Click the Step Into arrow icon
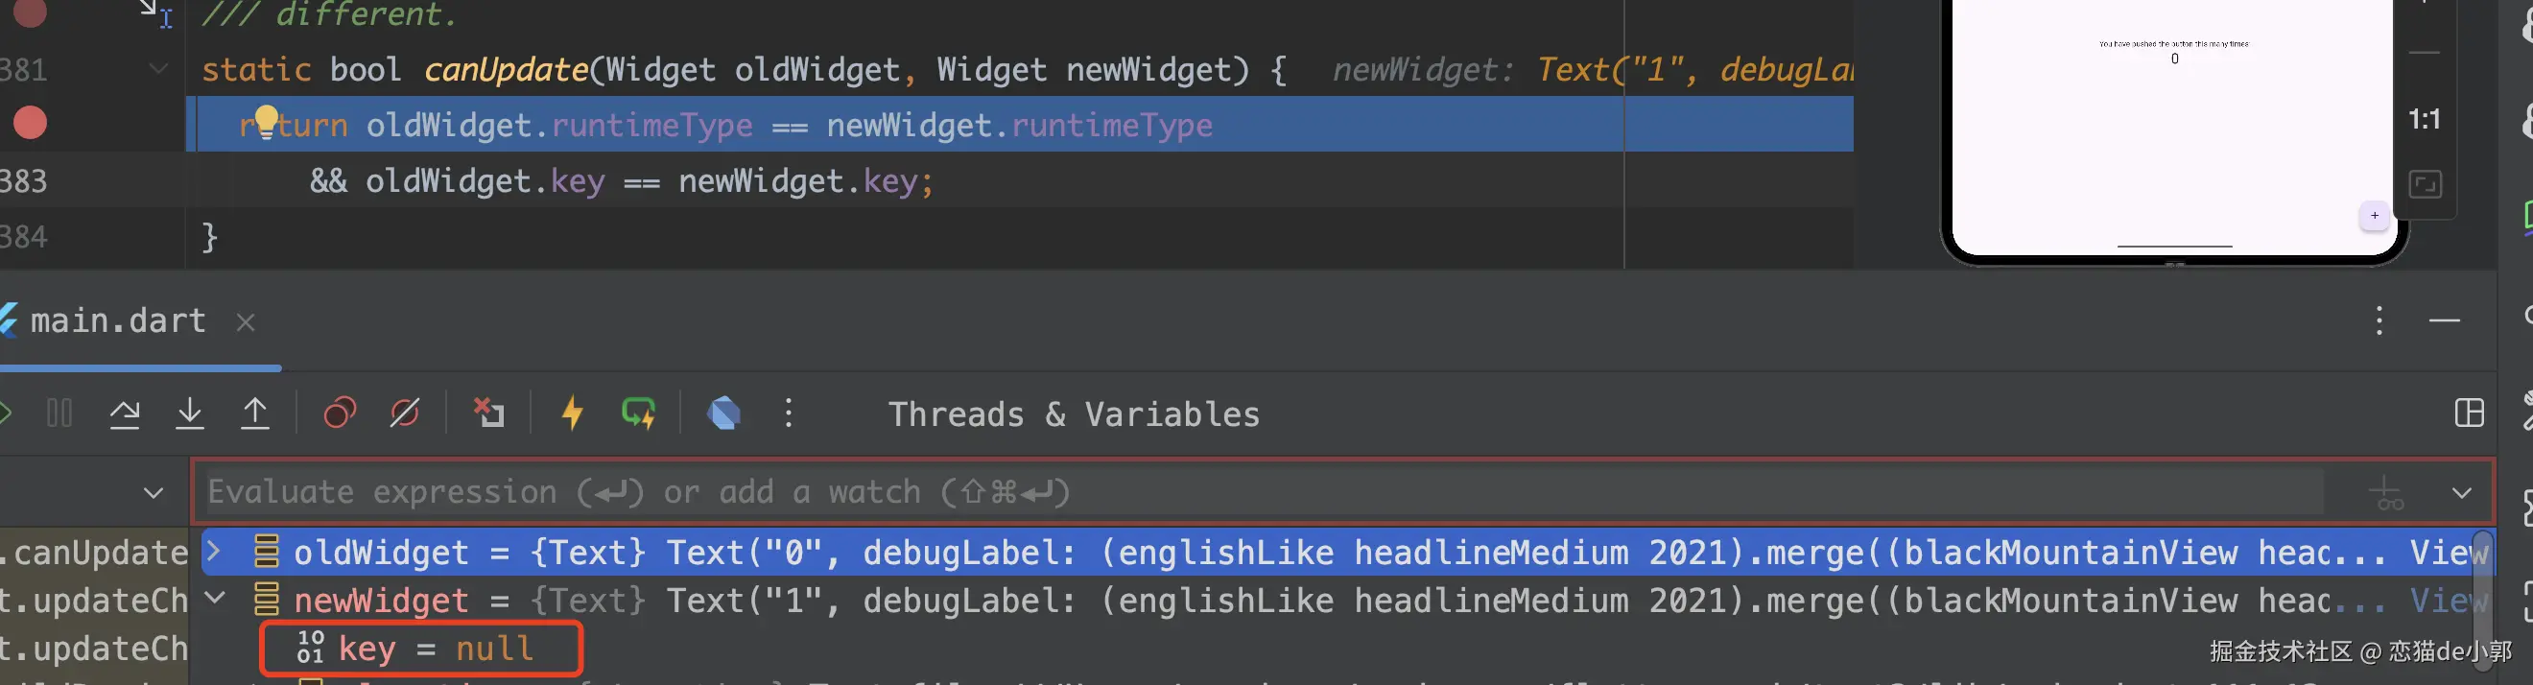 [190, 413]
